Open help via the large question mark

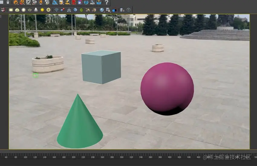pos(106,2)
